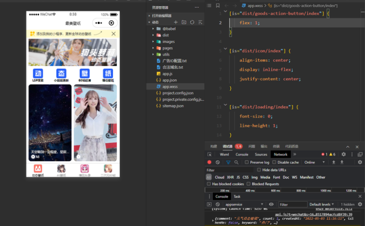This screenshot has height=226, width=365.
Task: Click the new file icon in explorer
Action: coord(176,22)
